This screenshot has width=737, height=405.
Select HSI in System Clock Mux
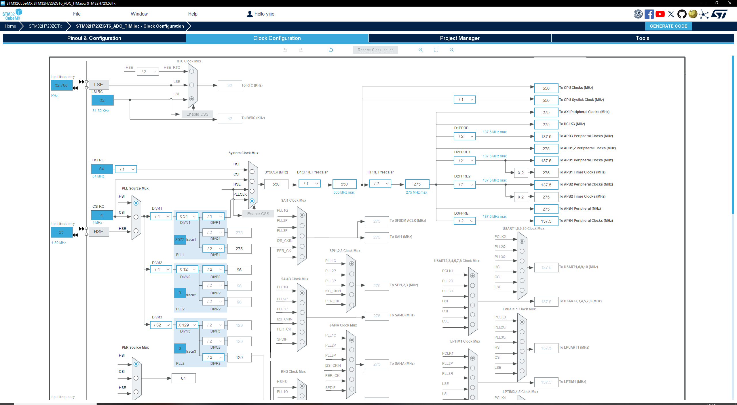tap(252, 171)
